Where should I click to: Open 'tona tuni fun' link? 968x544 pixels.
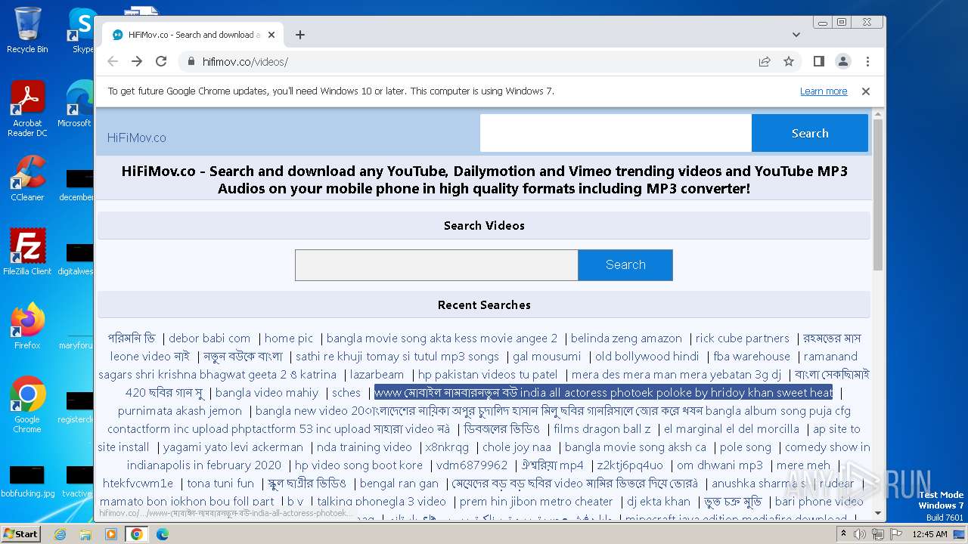click(220, 484)
